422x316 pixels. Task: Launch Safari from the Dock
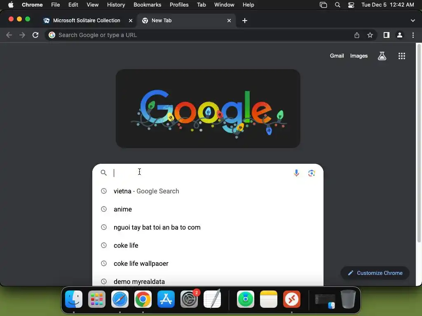(x=120, y=299)
